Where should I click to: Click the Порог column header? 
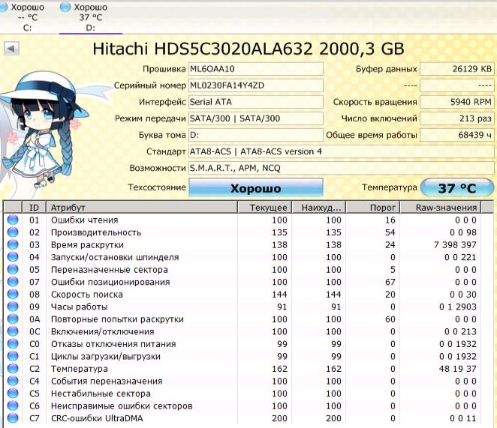[x=372, y=208]
